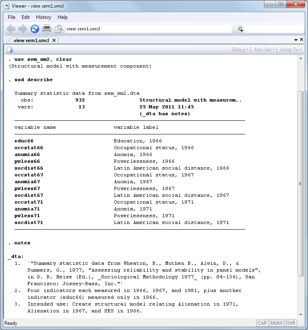Click the variable name educ66
Image resolution: width=308 pixels, height=330 pixels.
tap(24, 141)
